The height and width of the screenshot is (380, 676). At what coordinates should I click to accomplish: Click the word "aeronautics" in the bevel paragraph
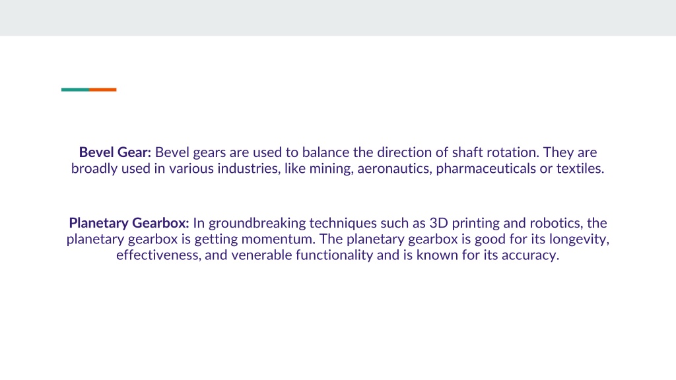click(395, 168)
